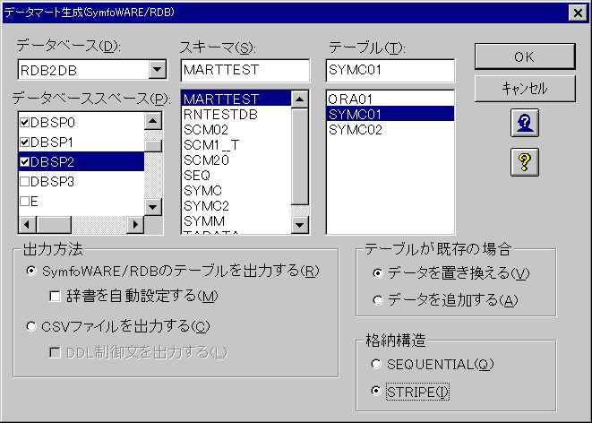Click database space list scroll right arrow

[x=135, y=225]
